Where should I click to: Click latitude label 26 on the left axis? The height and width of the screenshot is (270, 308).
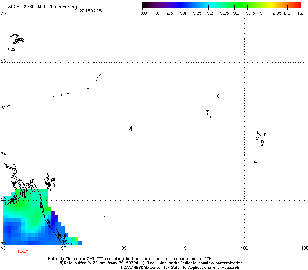coord(3,108)
